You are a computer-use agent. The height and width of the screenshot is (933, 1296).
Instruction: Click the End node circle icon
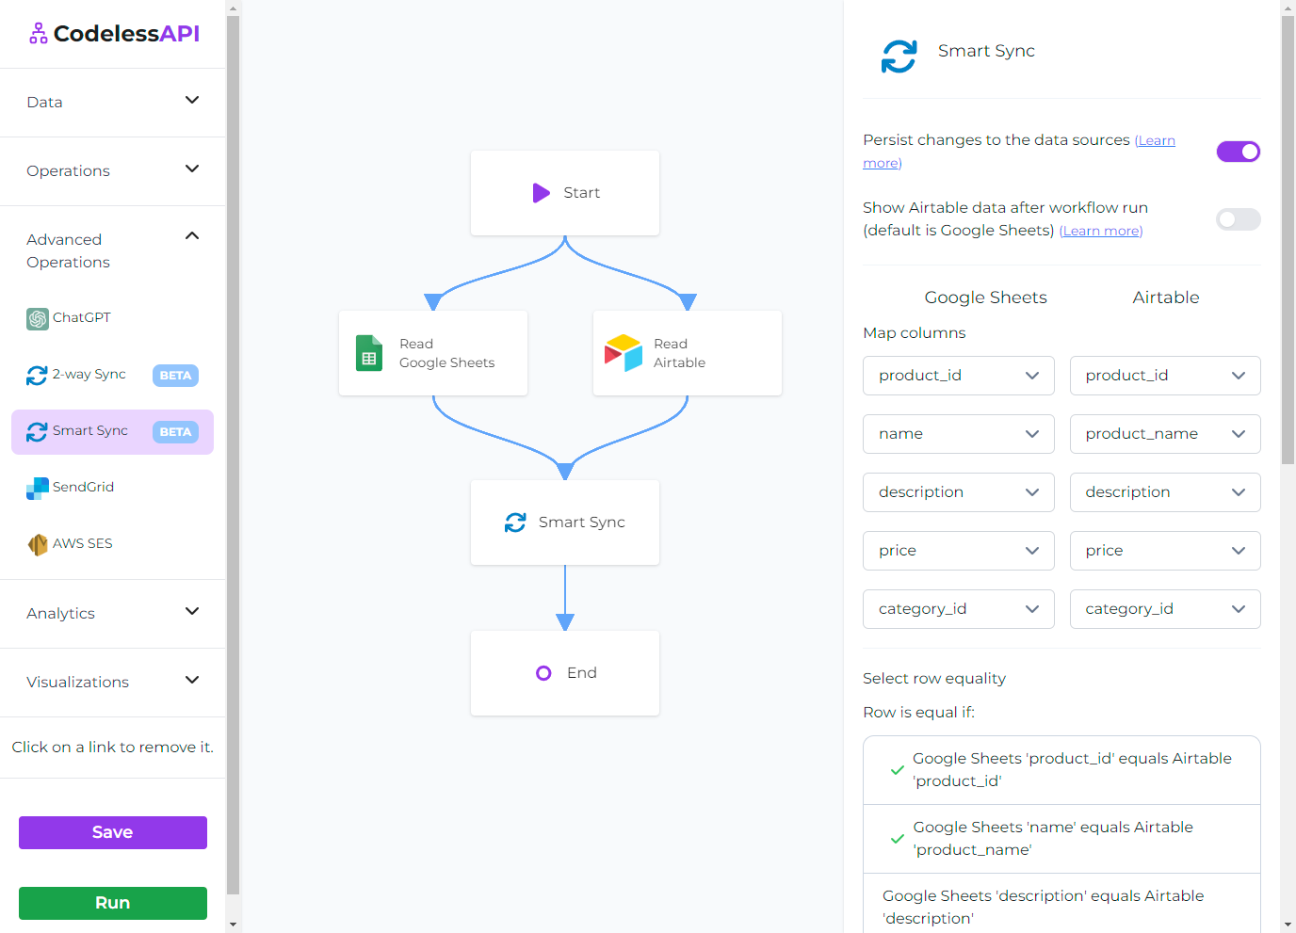tap(543, 673)
